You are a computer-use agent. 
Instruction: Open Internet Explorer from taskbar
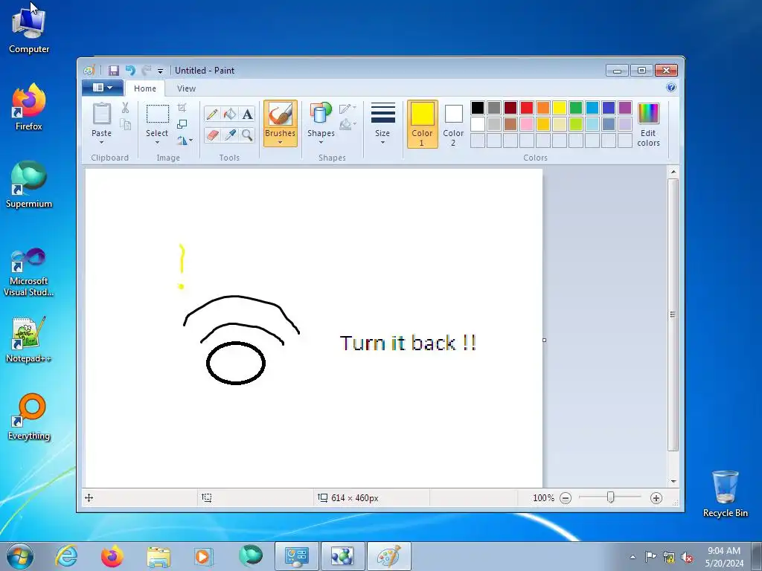pos(66,556)
